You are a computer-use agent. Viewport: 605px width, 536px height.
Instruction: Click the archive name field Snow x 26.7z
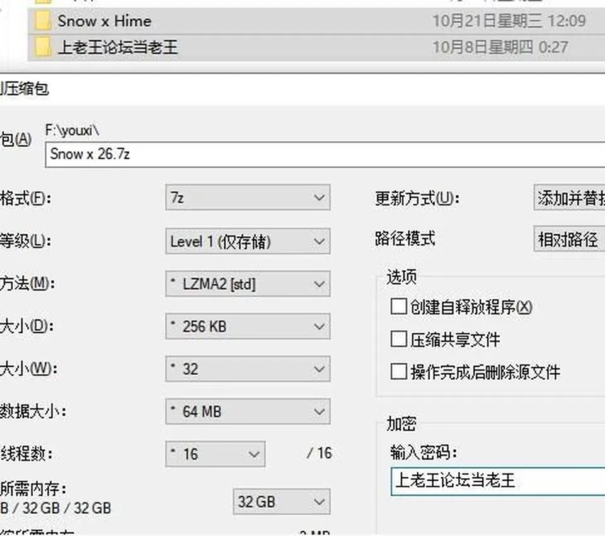pyautogui.click(x=325, y=154)
